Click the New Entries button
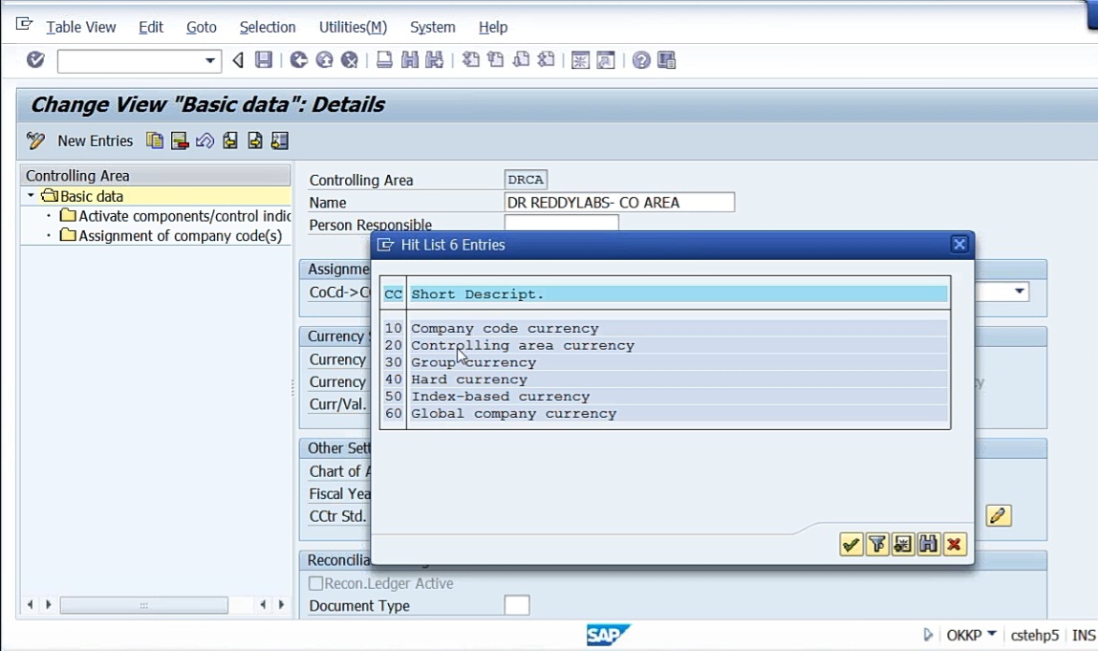1098x651 pixels. [96, 141]
